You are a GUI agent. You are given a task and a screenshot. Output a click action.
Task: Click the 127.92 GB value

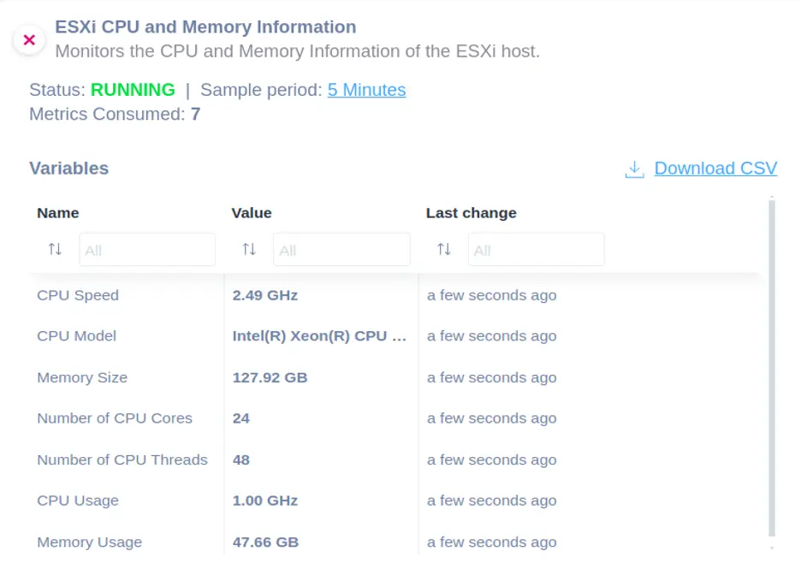click(x=270, y=377)
